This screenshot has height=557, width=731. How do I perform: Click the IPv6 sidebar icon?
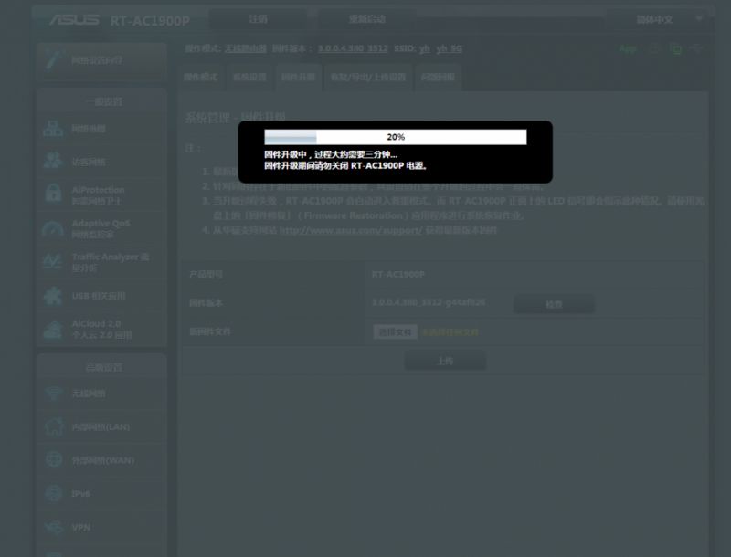coord(53,494)
